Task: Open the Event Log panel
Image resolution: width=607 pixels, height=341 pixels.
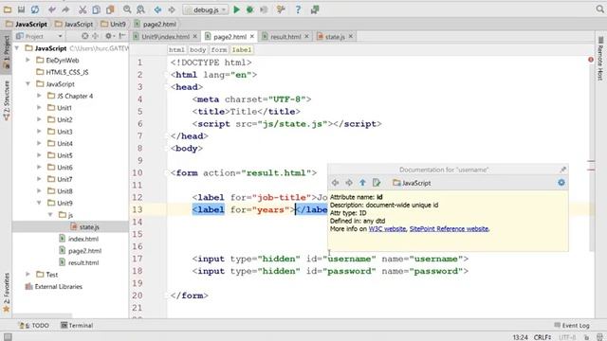Action: [572, 325]
